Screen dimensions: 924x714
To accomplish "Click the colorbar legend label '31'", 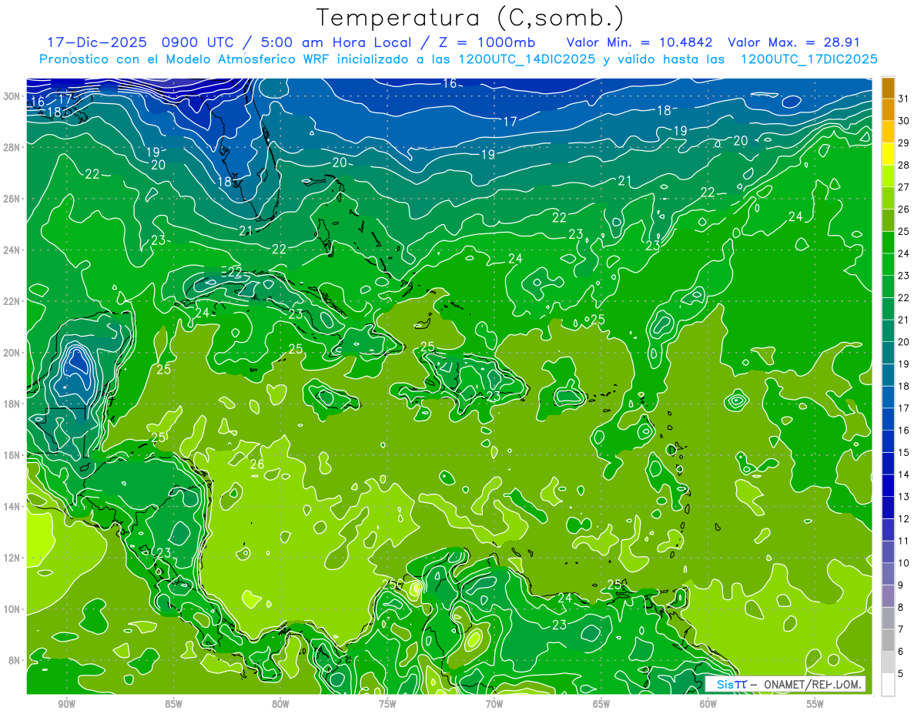I will 904,99.
